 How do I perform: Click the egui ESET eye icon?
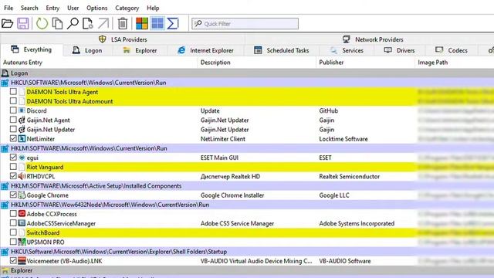click(22, 158)
